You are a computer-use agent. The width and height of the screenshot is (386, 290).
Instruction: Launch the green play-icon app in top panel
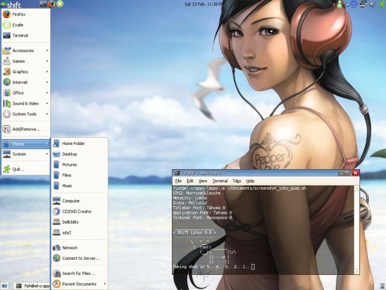60,4
